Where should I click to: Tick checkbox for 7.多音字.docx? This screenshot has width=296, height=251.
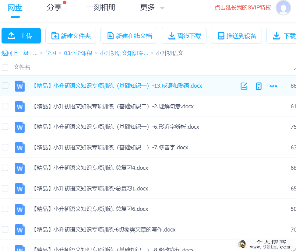coord(5,147)
